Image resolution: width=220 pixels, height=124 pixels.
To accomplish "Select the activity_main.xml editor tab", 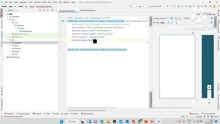I will [x=68, y=10].
